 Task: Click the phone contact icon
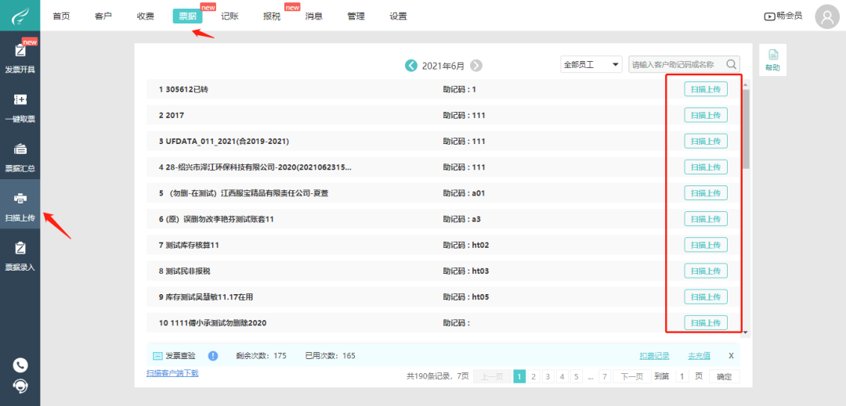coord(20,365)
